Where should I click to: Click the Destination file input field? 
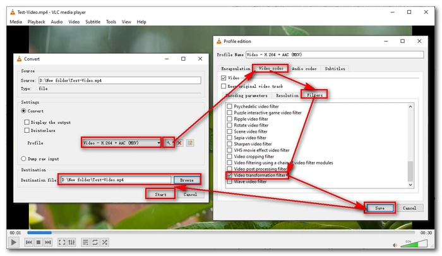(116, 180)
